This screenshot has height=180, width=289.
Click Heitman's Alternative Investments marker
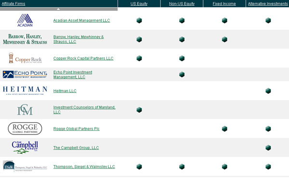click(x=268, y=91)
